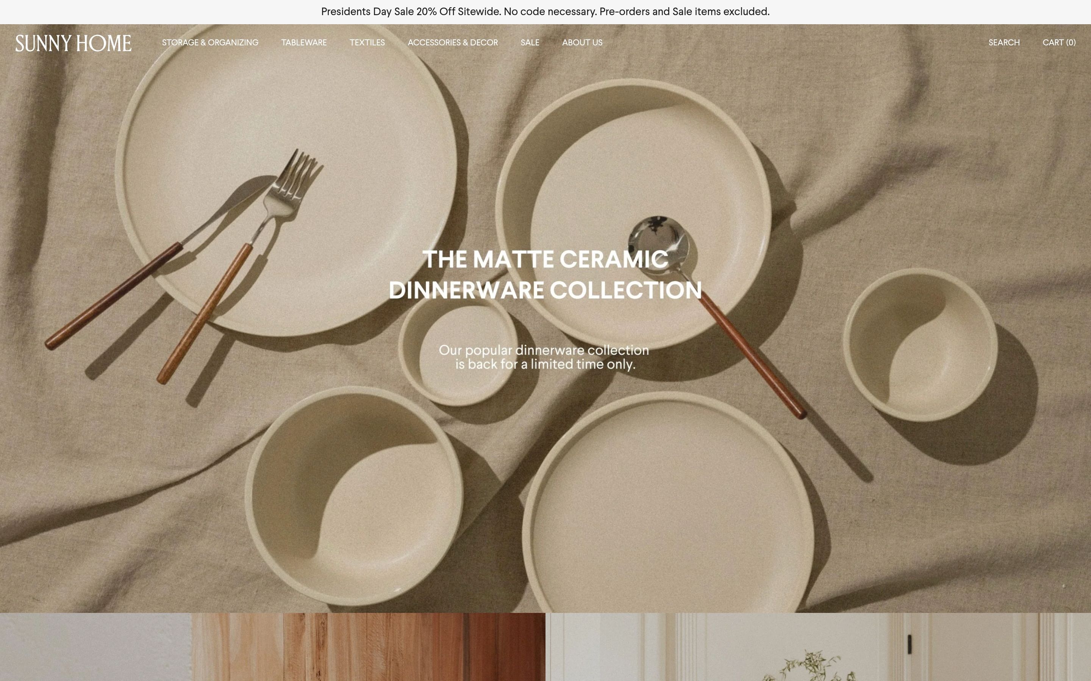Open the Search link in header
The width and height of the screenshot is (1091, 681).
1004,42
